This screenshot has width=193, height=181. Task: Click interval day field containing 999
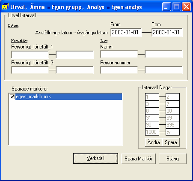[x=172, y=125]
